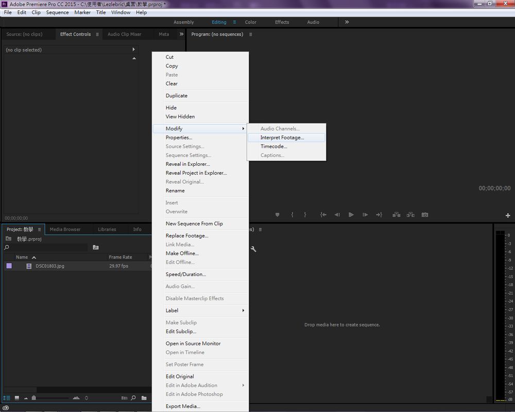Sort by the Name column header
515x412 pixels.
pos(22,257)
